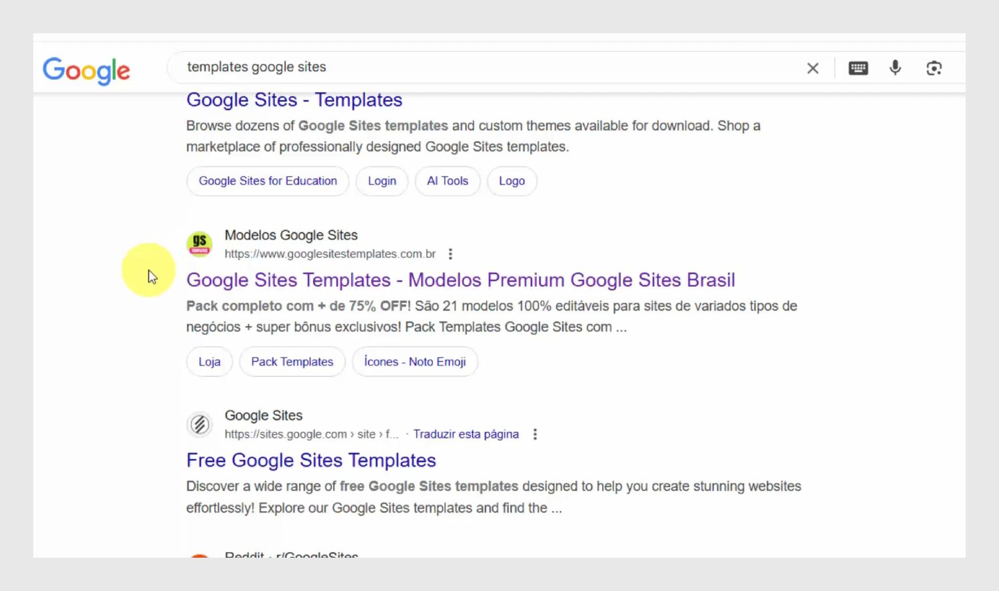The height and width of the screenshot is (591, 999).
Task: Open the options menu beside googlesitestemplates.com.br
Action: 451,254
